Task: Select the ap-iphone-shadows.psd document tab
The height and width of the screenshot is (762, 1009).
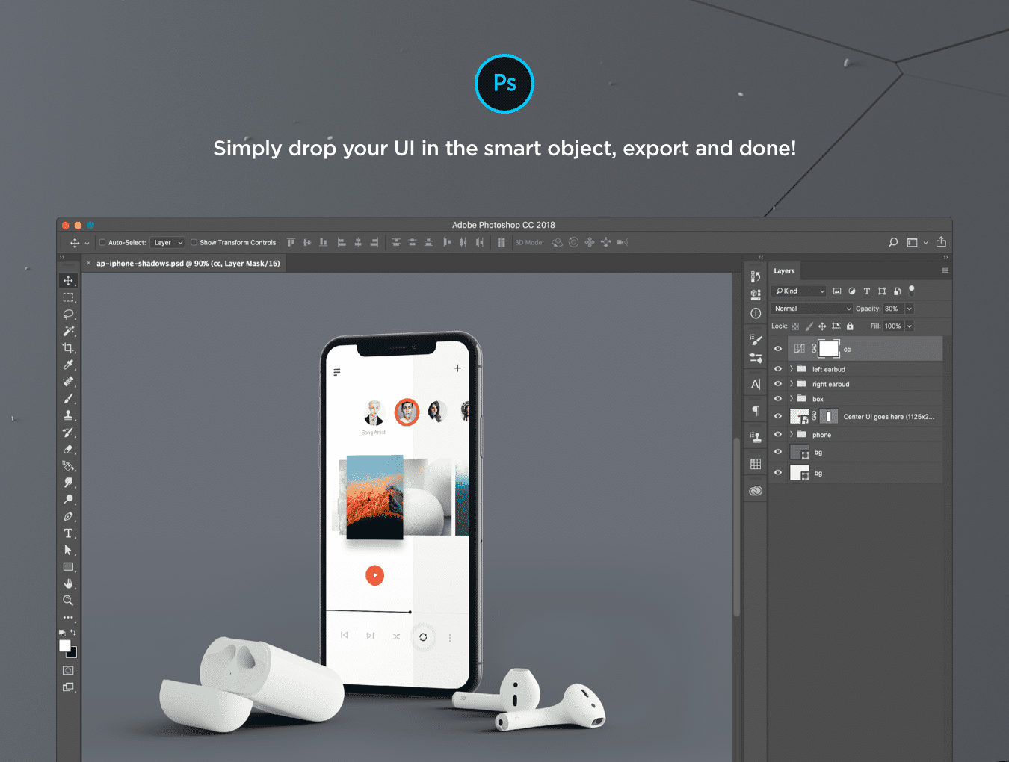Action: pos(188,264)
